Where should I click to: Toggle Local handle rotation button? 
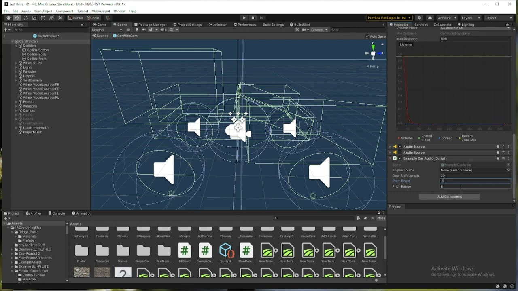tap(93, 18)
